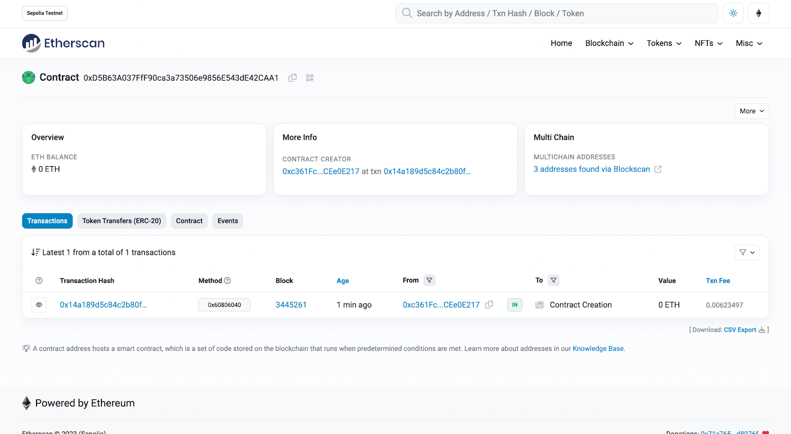This screenshot has width=791, height=434.
Task: Click the search address input field
Action: (x=556, y=13)
